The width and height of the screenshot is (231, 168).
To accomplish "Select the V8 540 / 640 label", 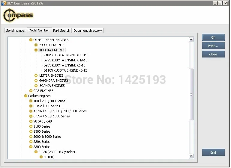I will point(43,121).
